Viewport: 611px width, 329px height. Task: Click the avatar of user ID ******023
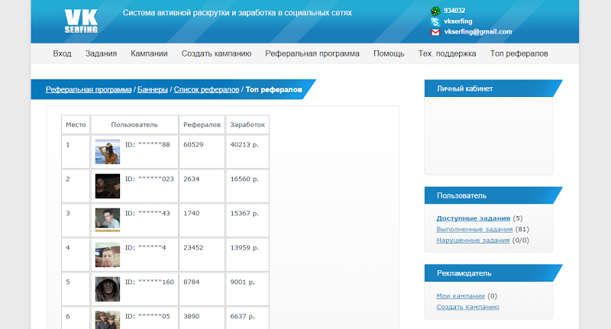coord(108,186)
